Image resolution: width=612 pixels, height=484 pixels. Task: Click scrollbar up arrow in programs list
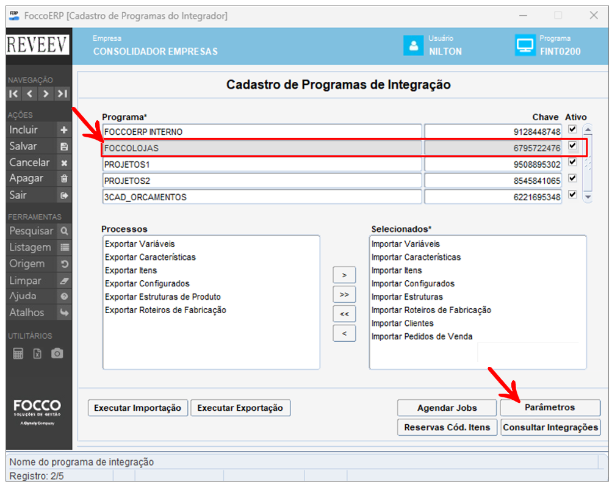point(588,129)
